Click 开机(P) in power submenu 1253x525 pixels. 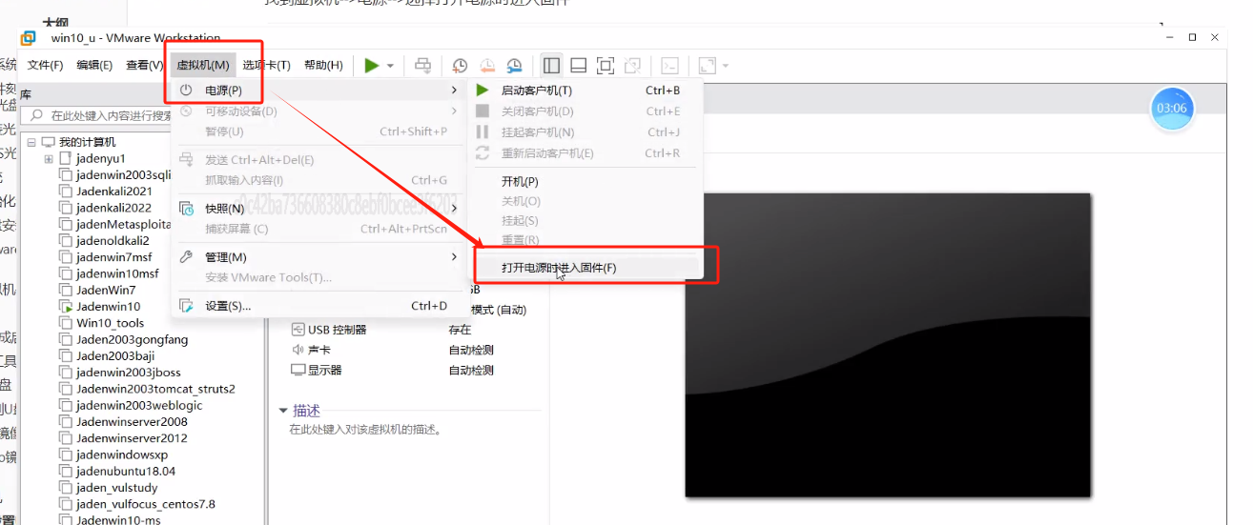click(x=585, y=181)
